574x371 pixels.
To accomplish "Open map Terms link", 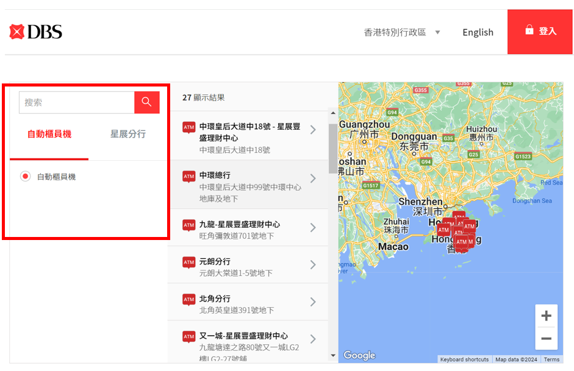I will (x=551, y=359).
